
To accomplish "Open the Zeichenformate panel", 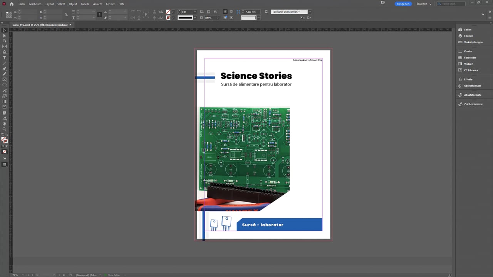I will click(x=474, y=104).
